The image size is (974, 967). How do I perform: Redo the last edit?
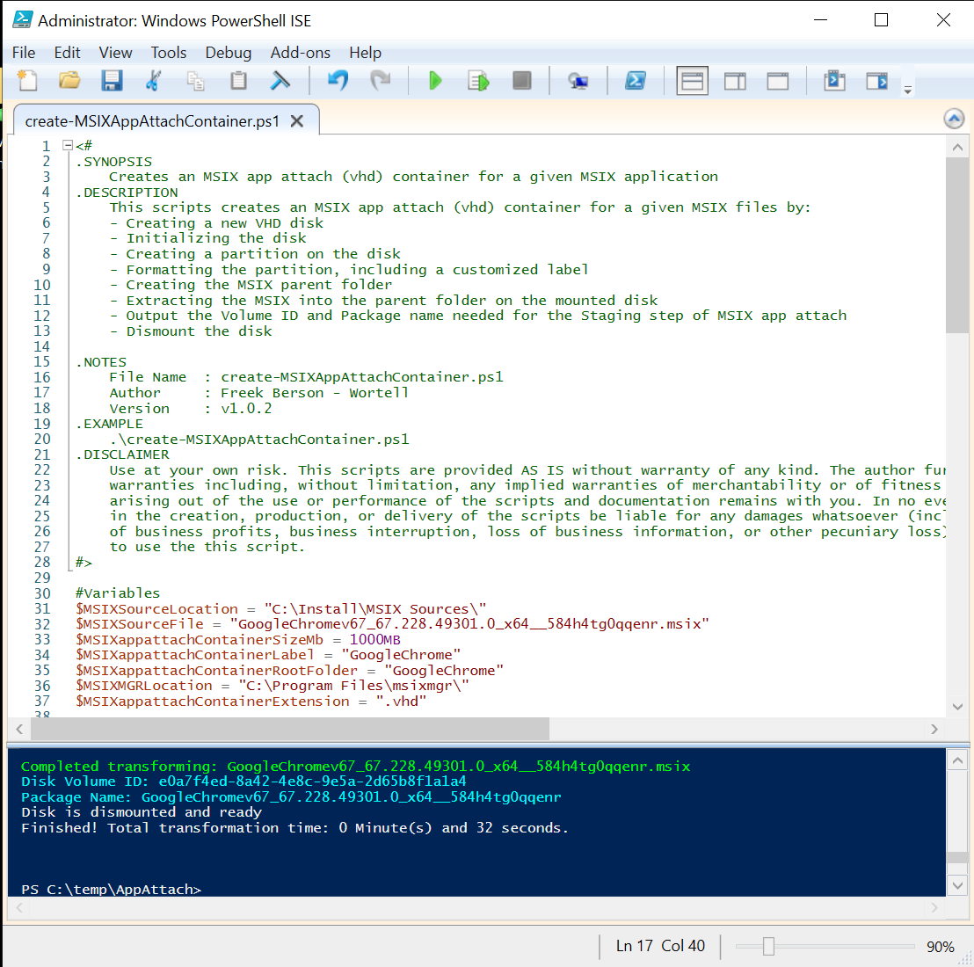[380, 81]
